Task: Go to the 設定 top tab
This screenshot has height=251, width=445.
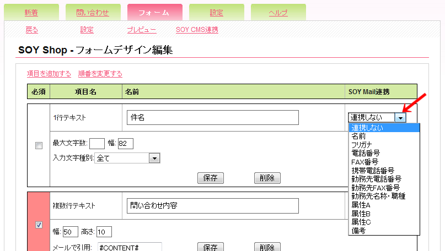Action: [217, 13]
